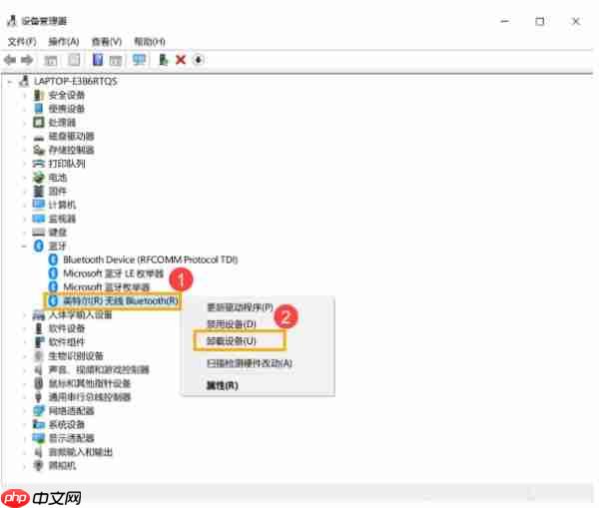Viewport: 599px width, 508px height.
Task: Click the 处理器 chip icon
Action: pyautogui.click(x=39, y=122)
